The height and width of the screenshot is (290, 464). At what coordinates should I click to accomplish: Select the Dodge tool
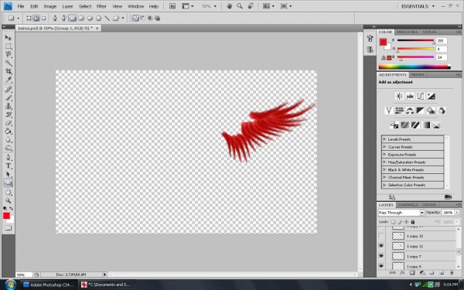pos(8,148)
